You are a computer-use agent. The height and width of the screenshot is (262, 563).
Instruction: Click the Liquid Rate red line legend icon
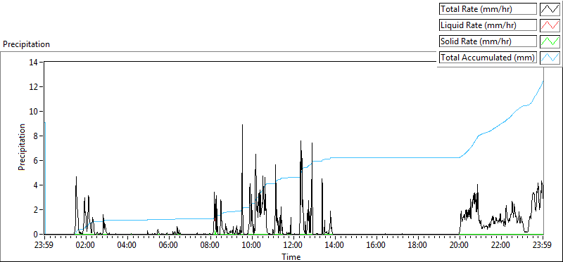[550, 25]
